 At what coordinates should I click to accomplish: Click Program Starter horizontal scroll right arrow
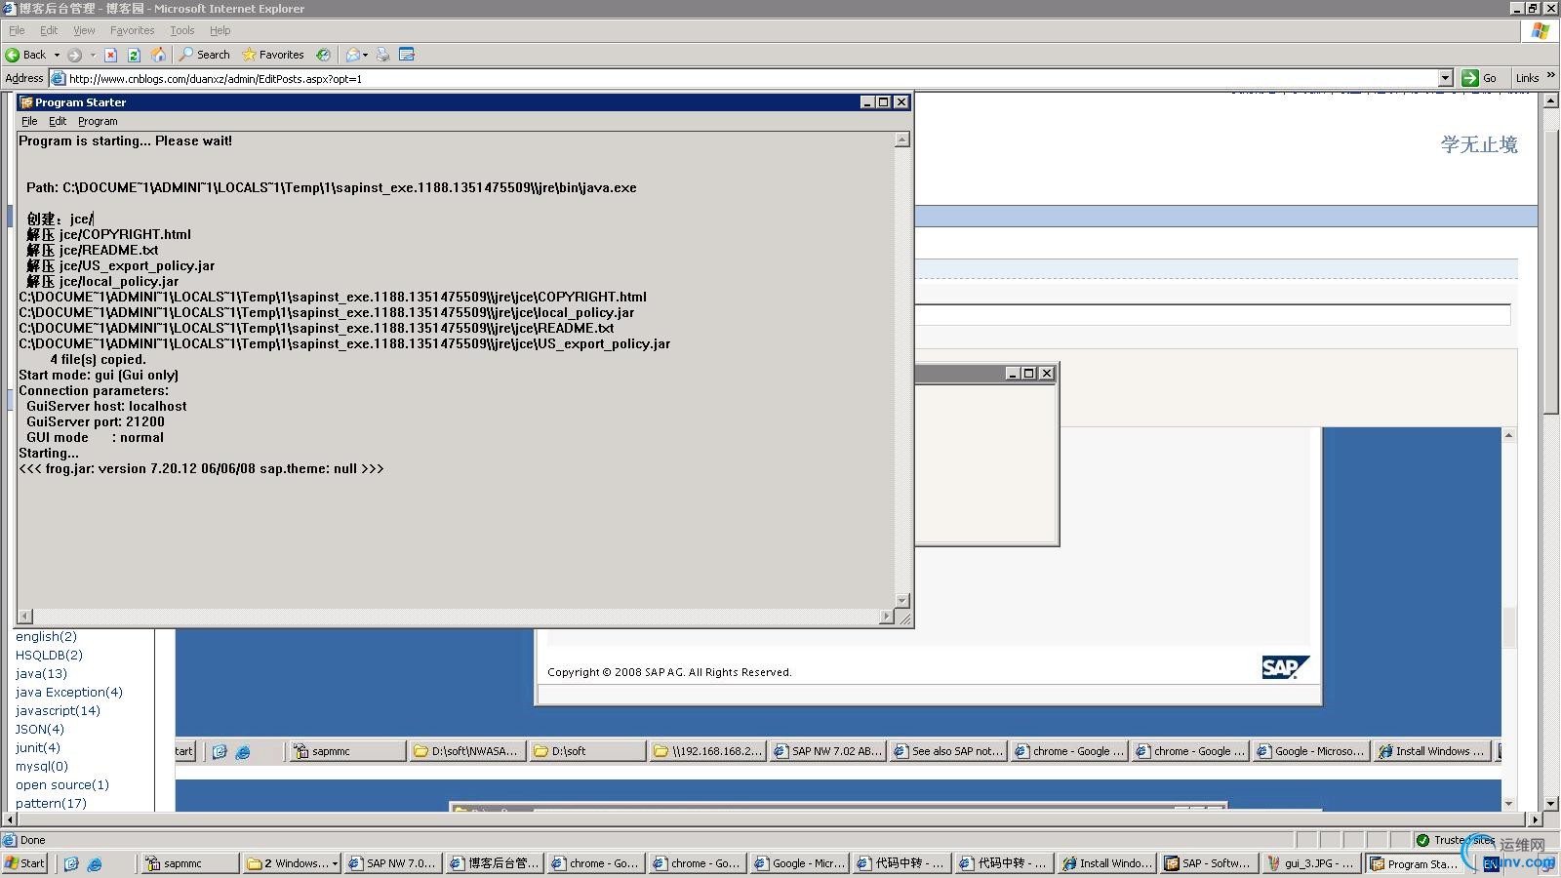pos(886,617)
